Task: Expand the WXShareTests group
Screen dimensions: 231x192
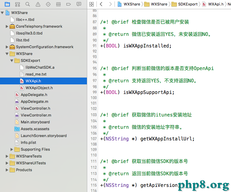Action: (7, 156)
